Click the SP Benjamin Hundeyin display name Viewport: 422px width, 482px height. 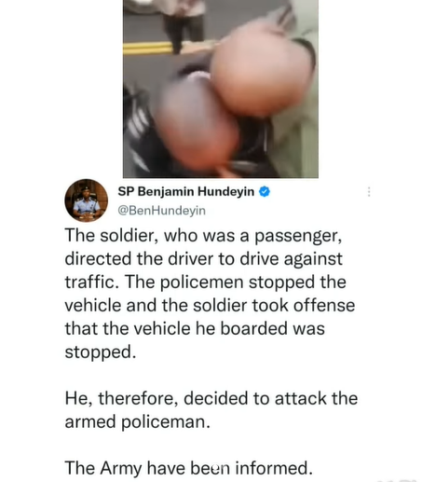pyautogui.click(x=186, y=191)
